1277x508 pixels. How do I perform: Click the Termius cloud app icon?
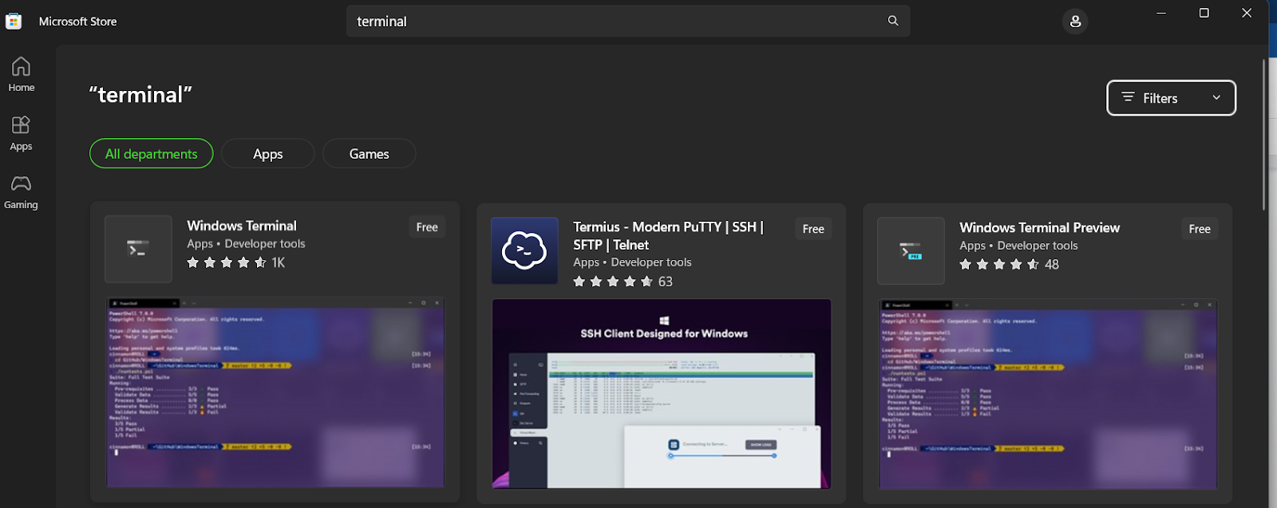coord(524,250)
